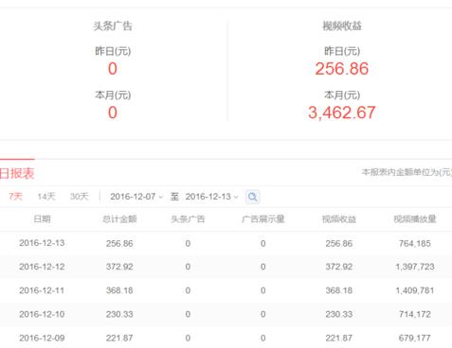Click the 679,177 play count cell

pyautogui.click(x=415, y=338)
